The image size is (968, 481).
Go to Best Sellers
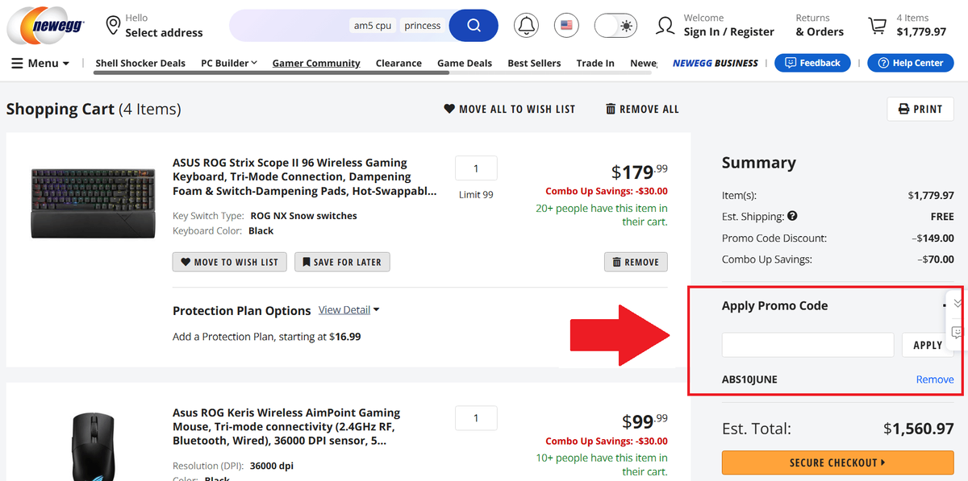pos(534,62)
